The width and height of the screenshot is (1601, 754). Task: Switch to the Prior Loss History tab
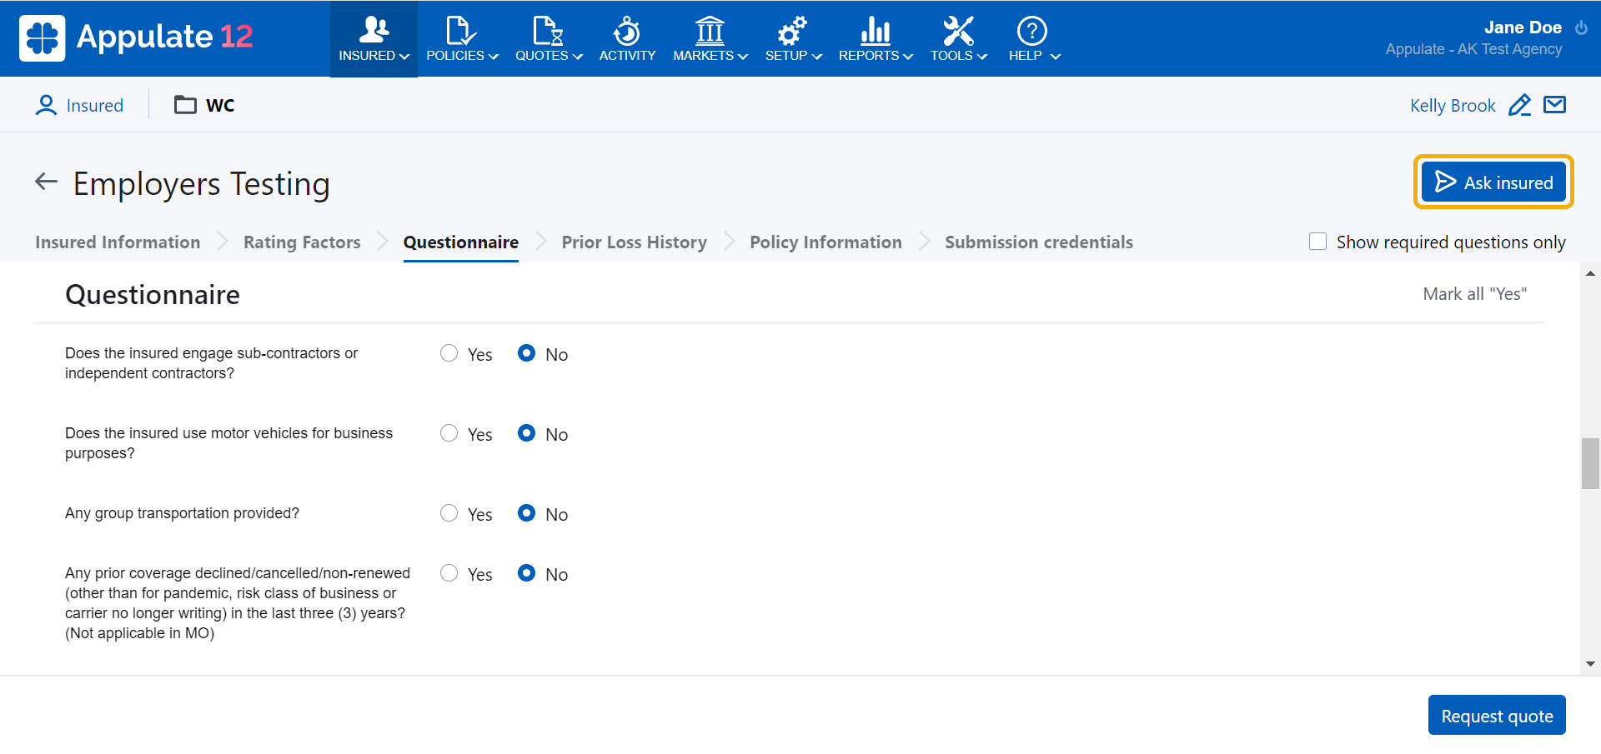pos(634,242)
